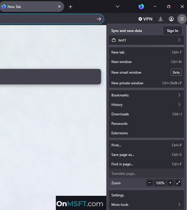Image resolution: width=187 pixels, height=210 pixels.
Task: Close the New Tab tab
Action: click(59, 7)
